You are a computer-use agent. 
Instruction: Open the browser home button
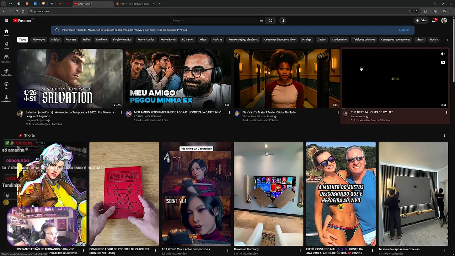(x=23, y=11)
